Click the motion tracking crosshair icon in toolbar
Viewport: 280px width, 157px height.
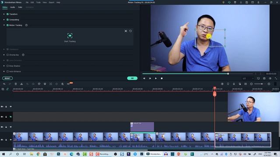pyautogui.click(x=51, y=84)
